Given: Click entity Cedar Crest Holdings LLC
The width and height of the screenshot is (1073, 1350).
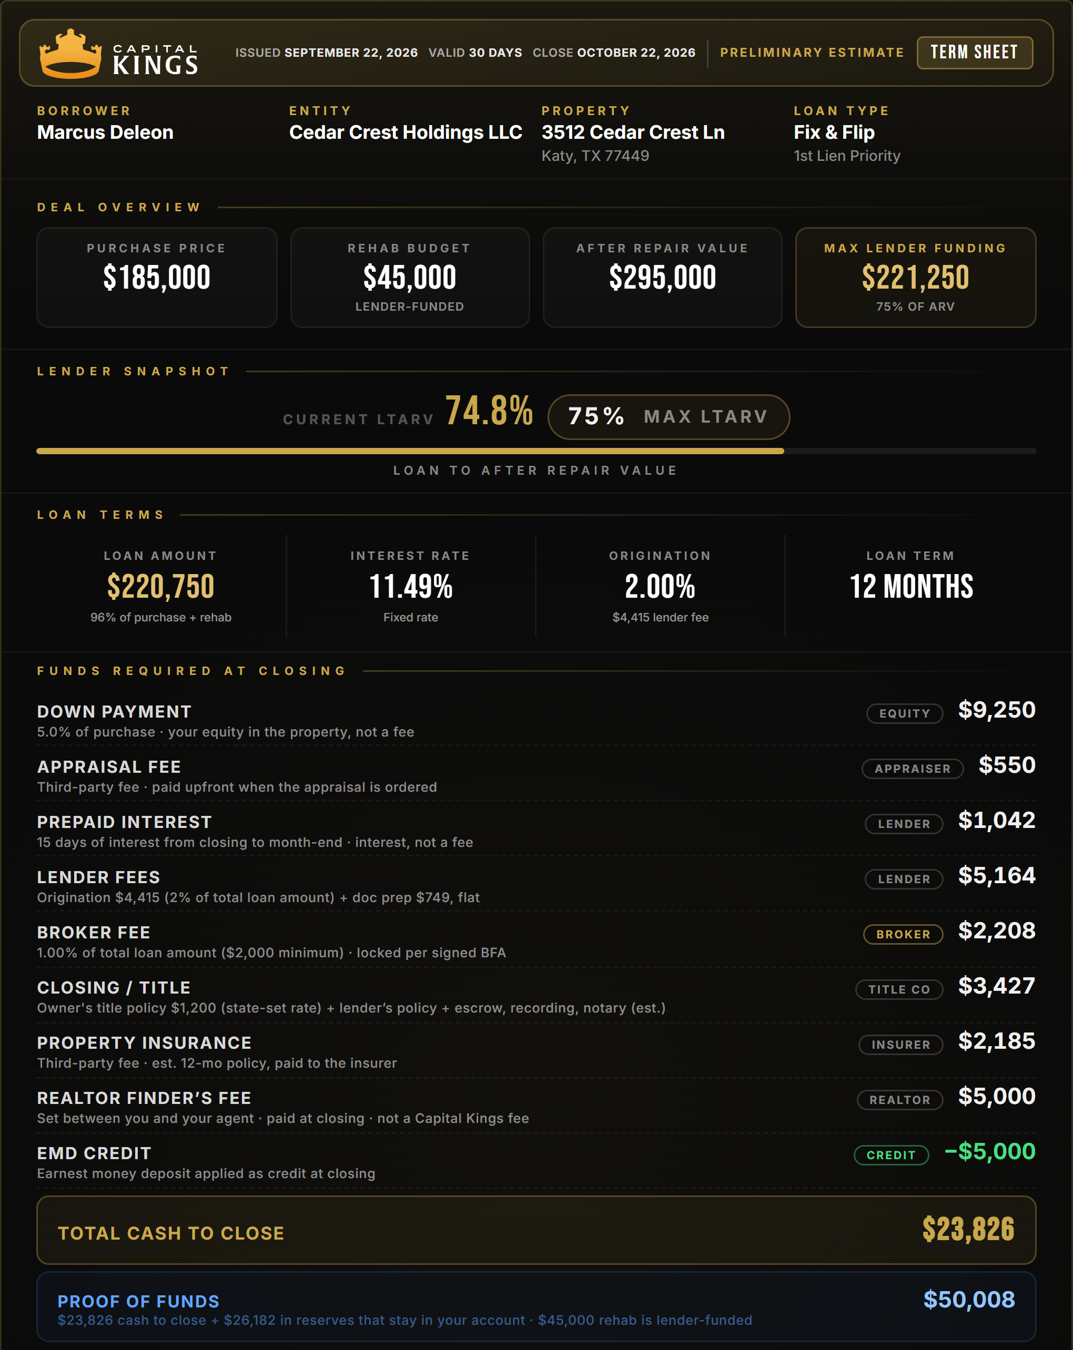Looking at the screenshot, I should click(406, 132).
